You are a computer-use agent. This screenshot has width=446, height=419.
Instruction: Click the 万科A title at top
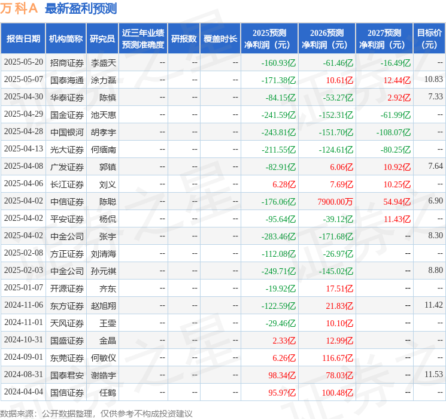19,8
